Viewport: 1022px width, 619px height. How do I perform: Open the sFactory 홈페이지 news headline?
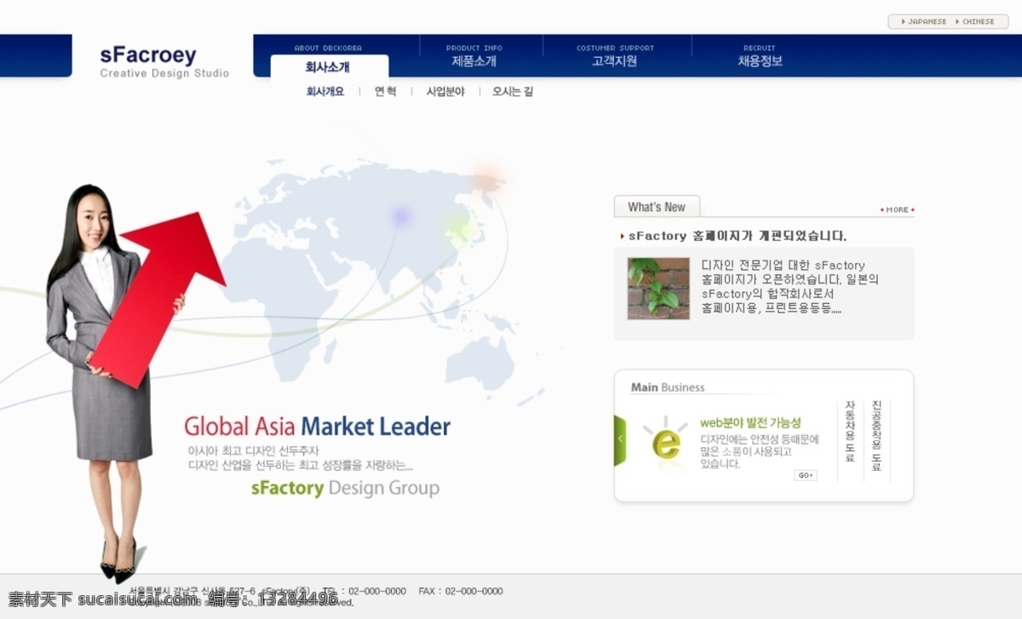(738, 236)
